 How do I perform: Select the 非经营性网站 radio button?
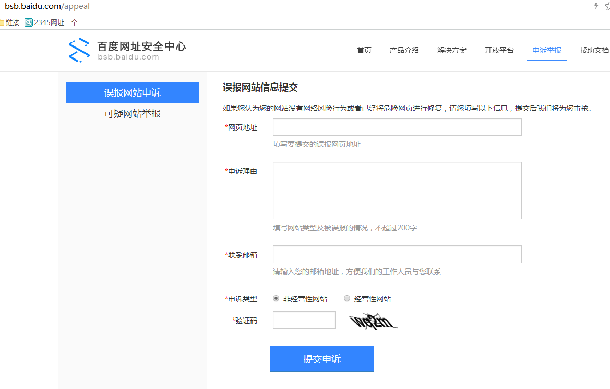point(276,298)
